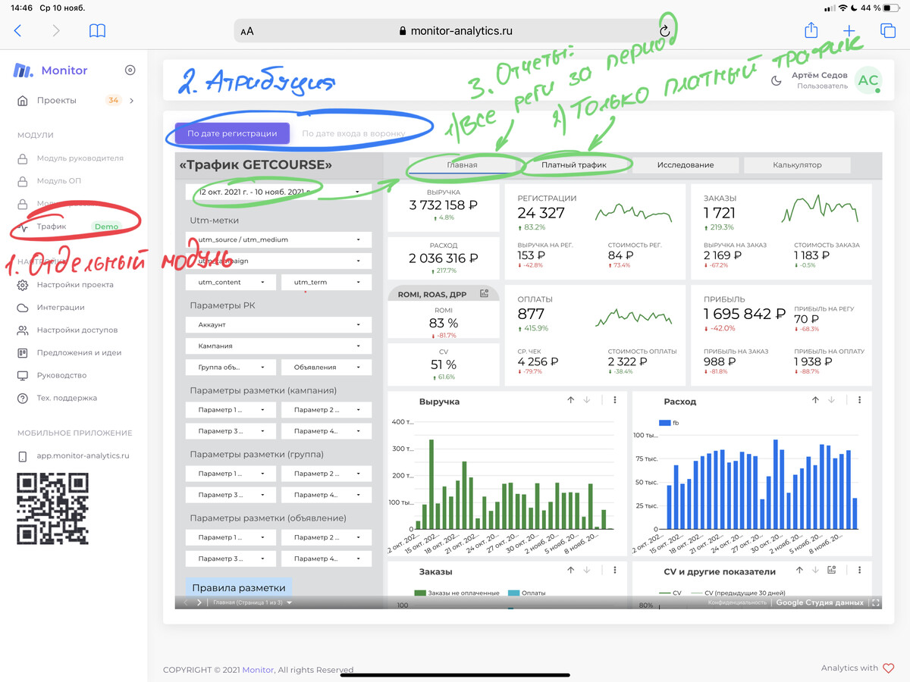Go to previous report page arrow

(184, 602)
